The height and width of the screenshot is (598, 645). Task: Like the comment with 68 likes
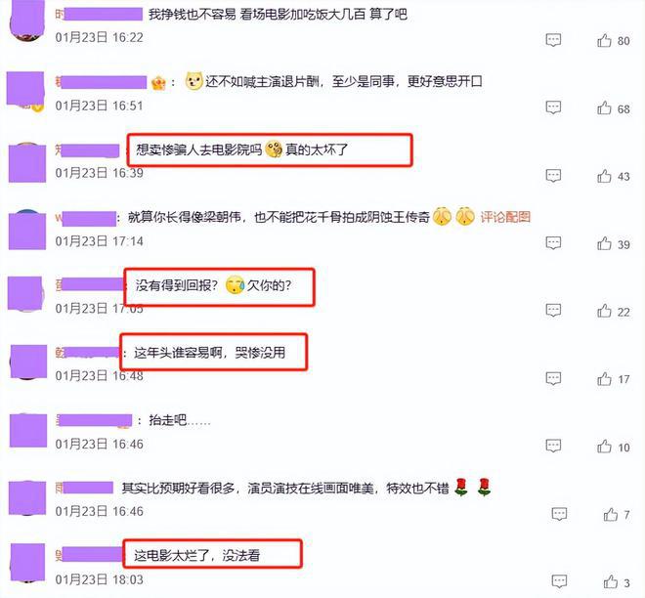click(x=604, y=108)
